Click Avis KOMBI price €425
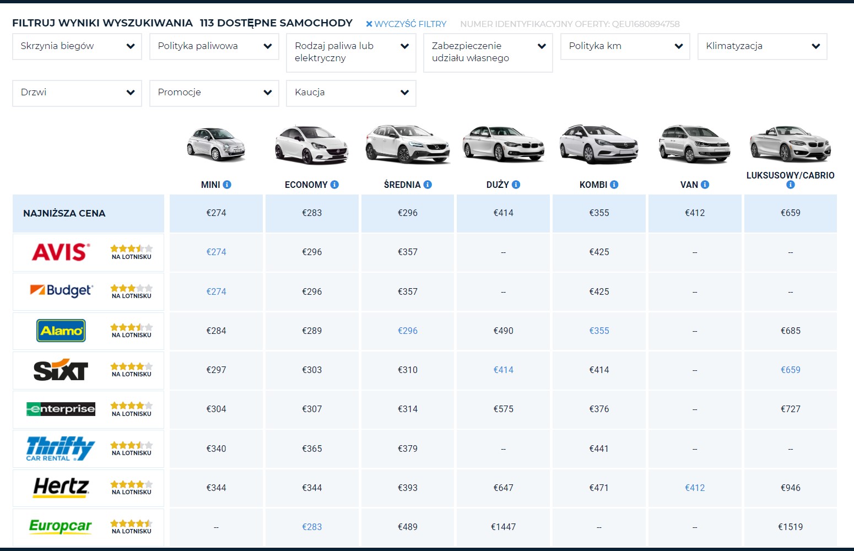Screen dimensions: 854x551 click(x=599, y=252)
